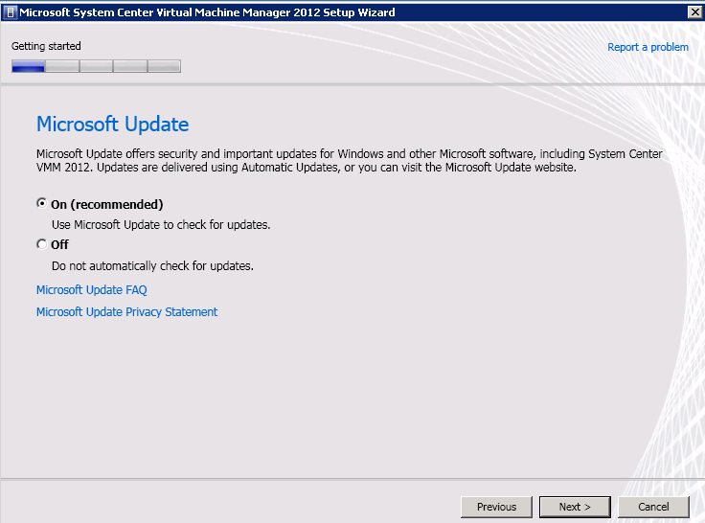Go back with the Previous button
This screenshot has height=523, width=705.
(x=496, y=507)
